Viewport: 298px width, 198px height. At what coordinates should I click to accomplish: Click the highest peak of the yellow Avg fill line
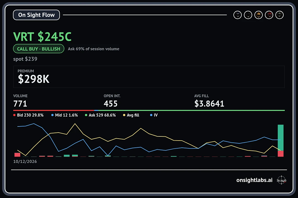[75, 124]
